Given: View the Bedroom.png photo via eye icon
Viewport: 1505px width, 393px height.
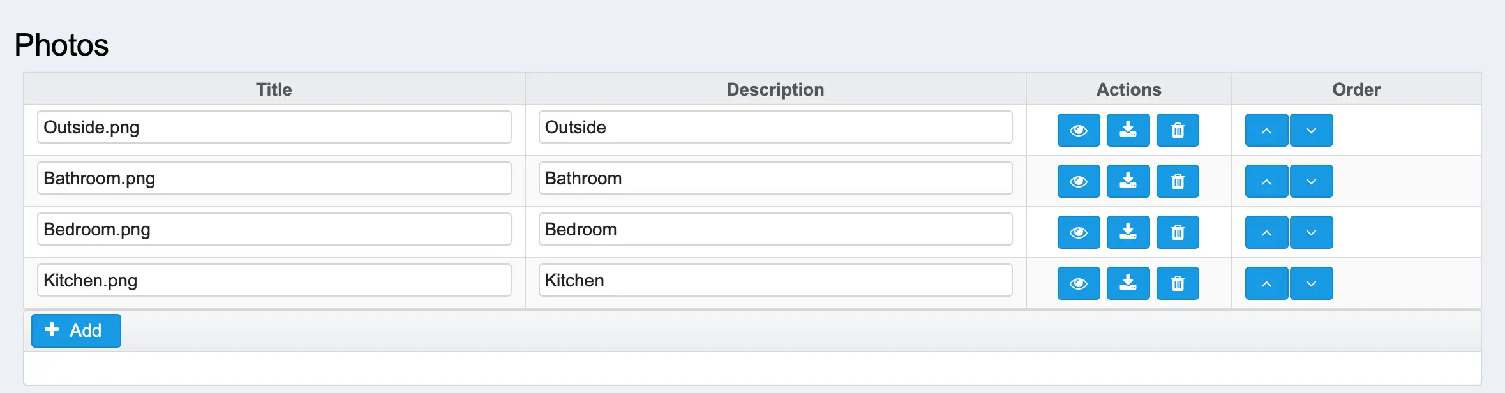Looking at the screenshot, I should click(x=1079, y=232).
